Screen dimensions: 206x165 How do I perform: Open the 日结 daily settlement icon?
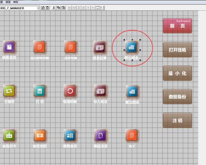coord(40,91)
